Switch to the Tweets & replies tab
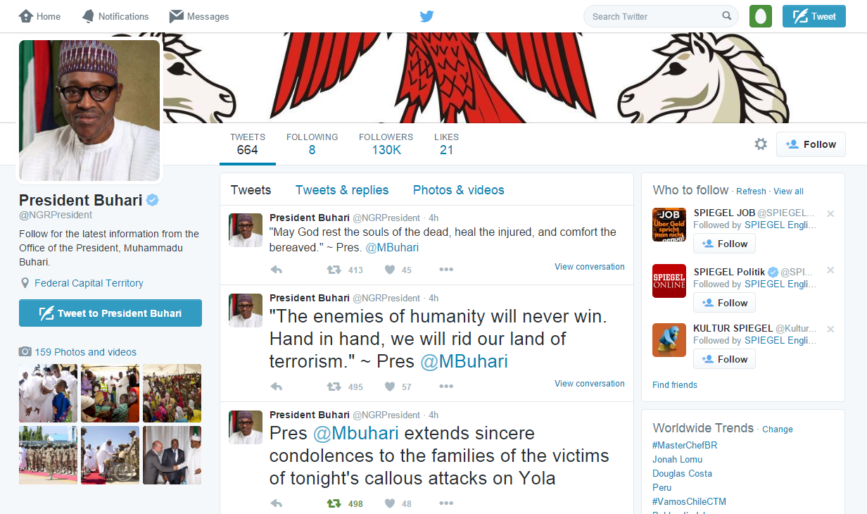The height and width of the screenshot is (514, 867). coord(342,190)
